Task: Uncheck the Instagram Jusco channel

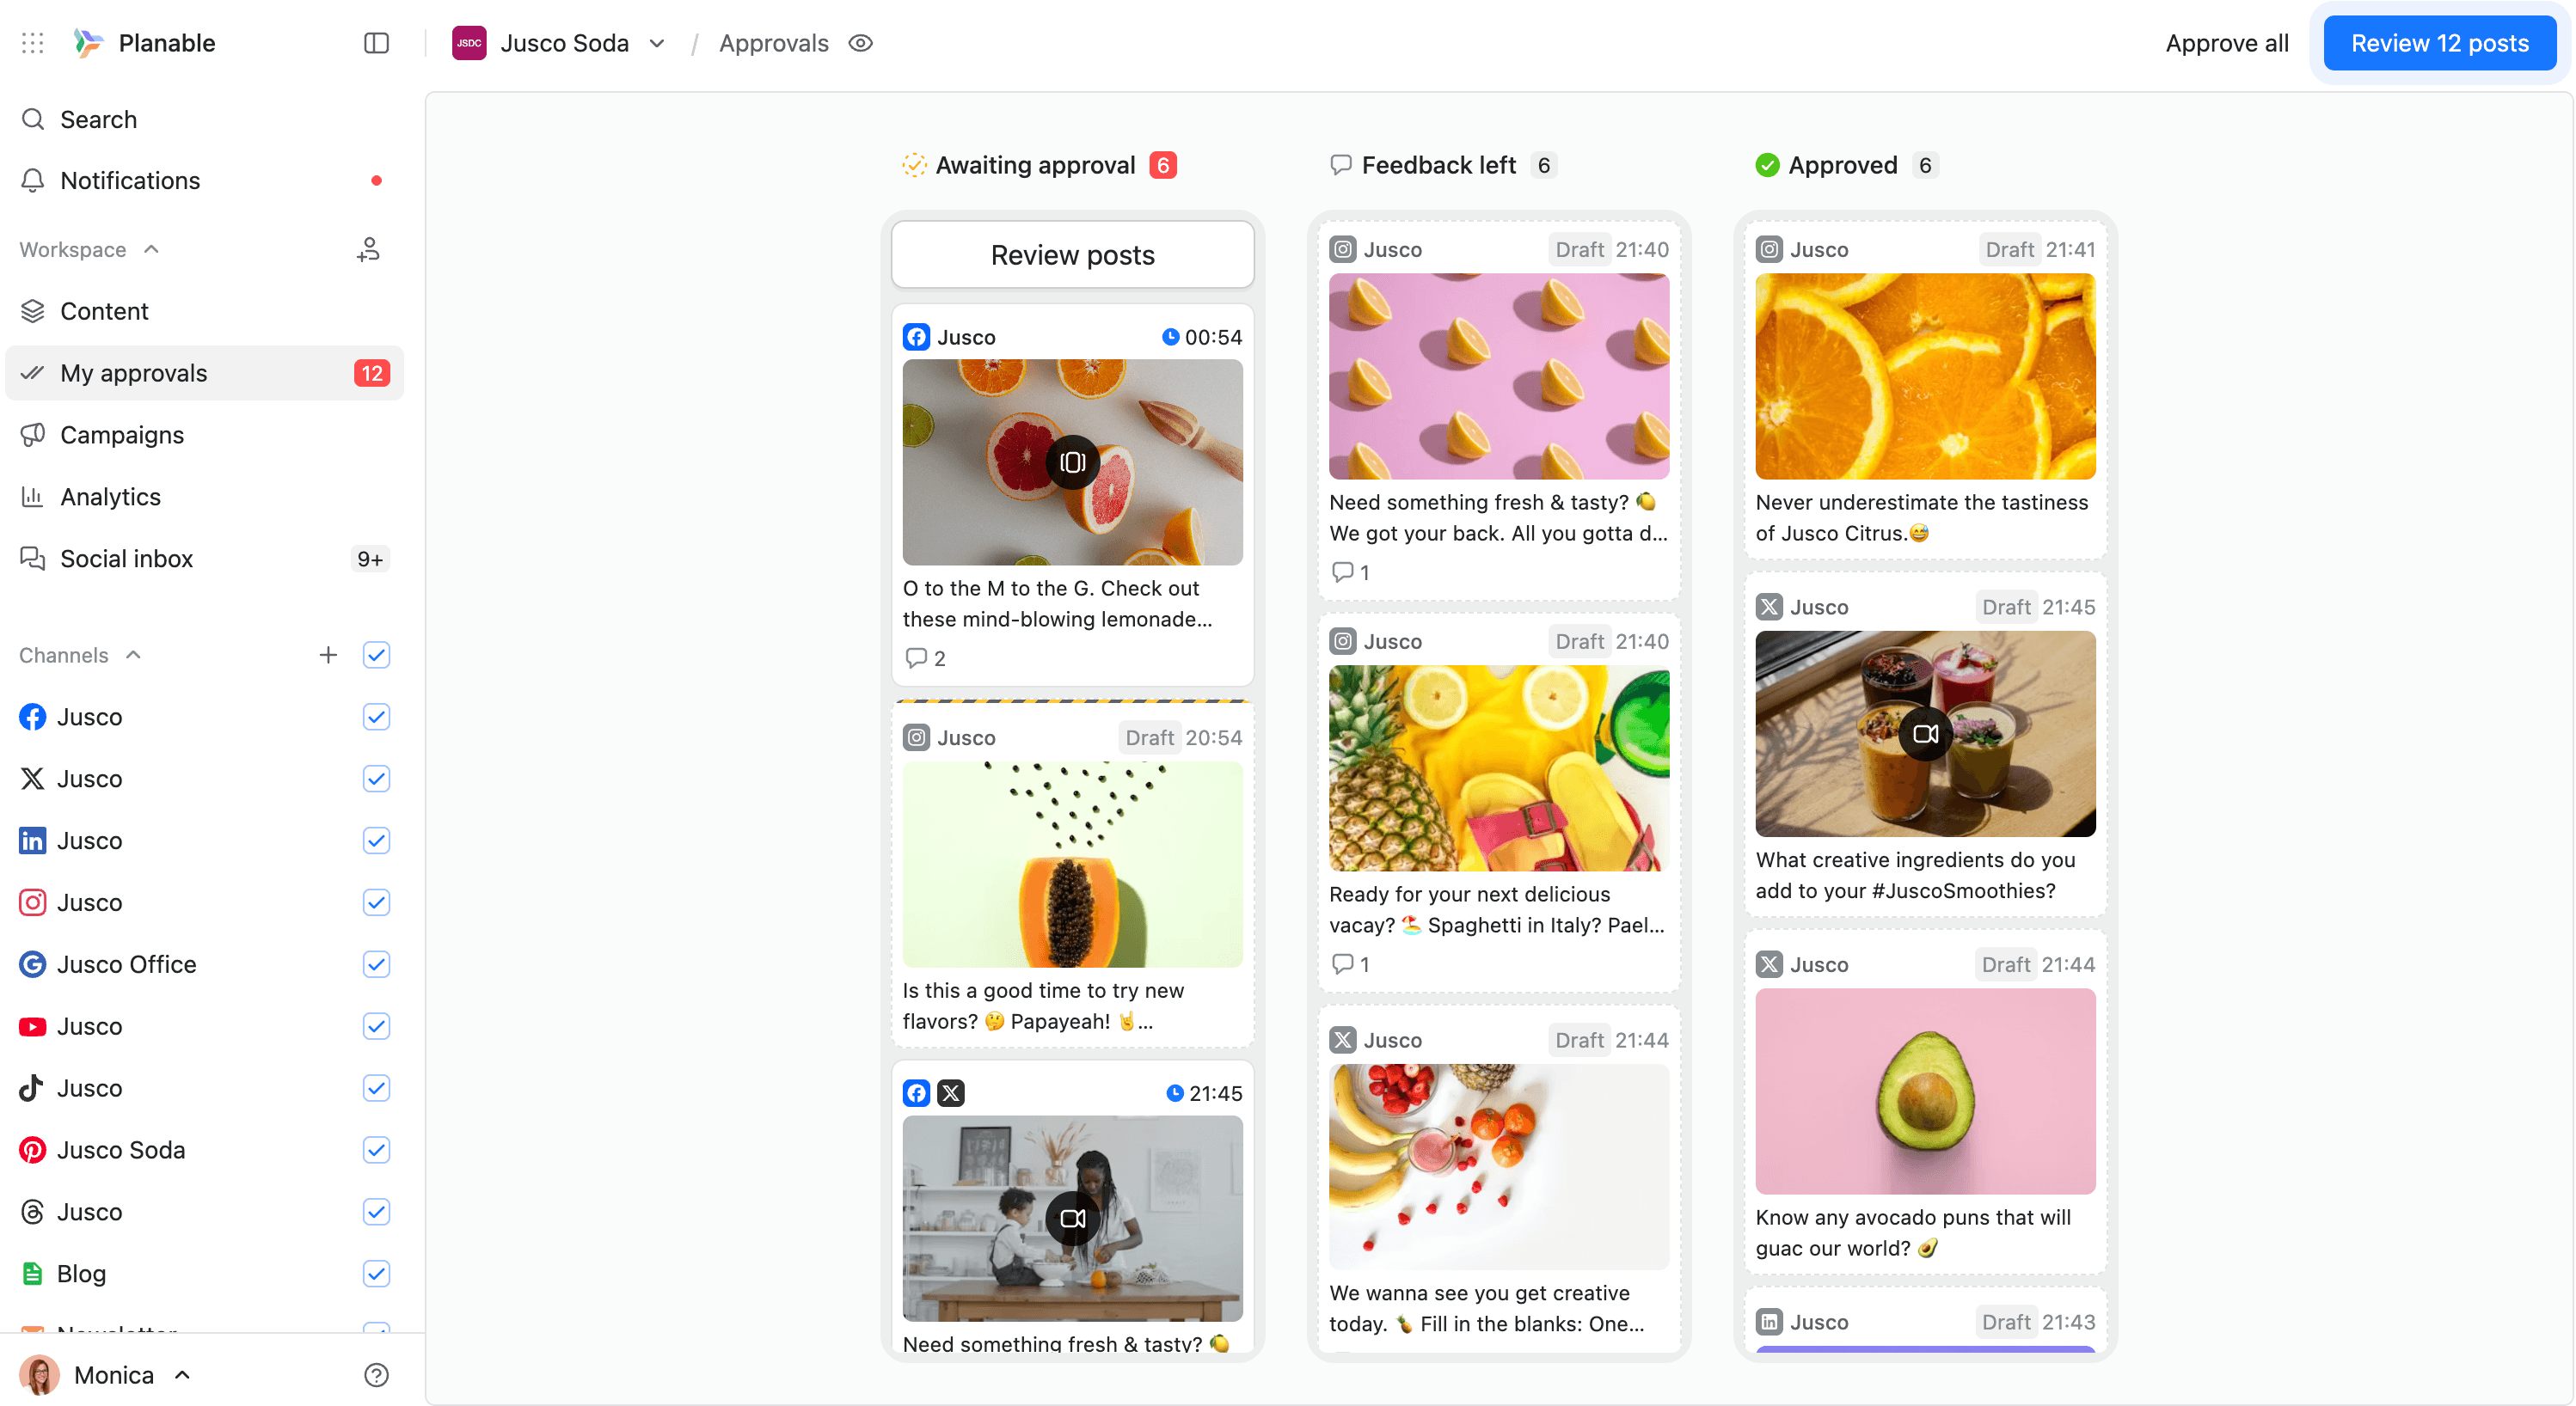Action: click(x=376, y=903)
